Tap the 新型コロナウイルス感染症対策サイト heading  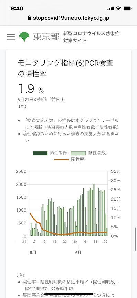point(91,37)
